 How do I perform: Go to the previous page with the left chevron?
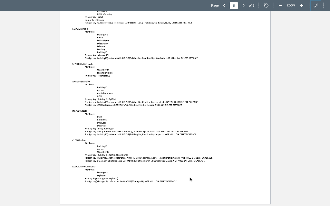click(224, 5)
